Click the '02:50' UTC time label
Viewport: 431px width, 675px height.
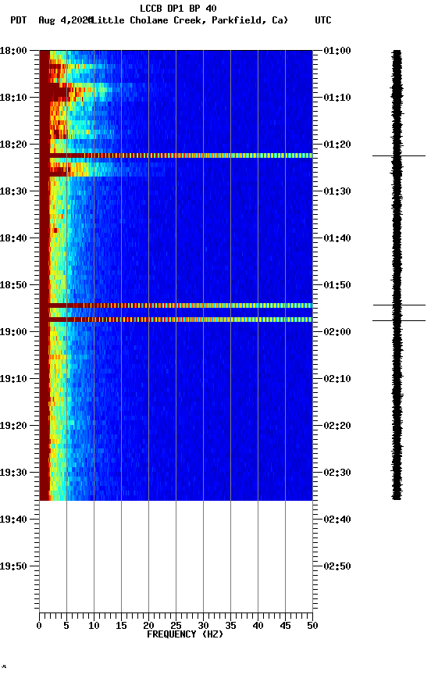(x=337, y=566)
